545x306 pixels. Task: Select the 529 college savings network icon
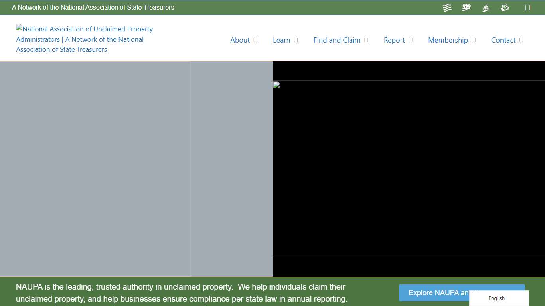(x=466, y=7)
